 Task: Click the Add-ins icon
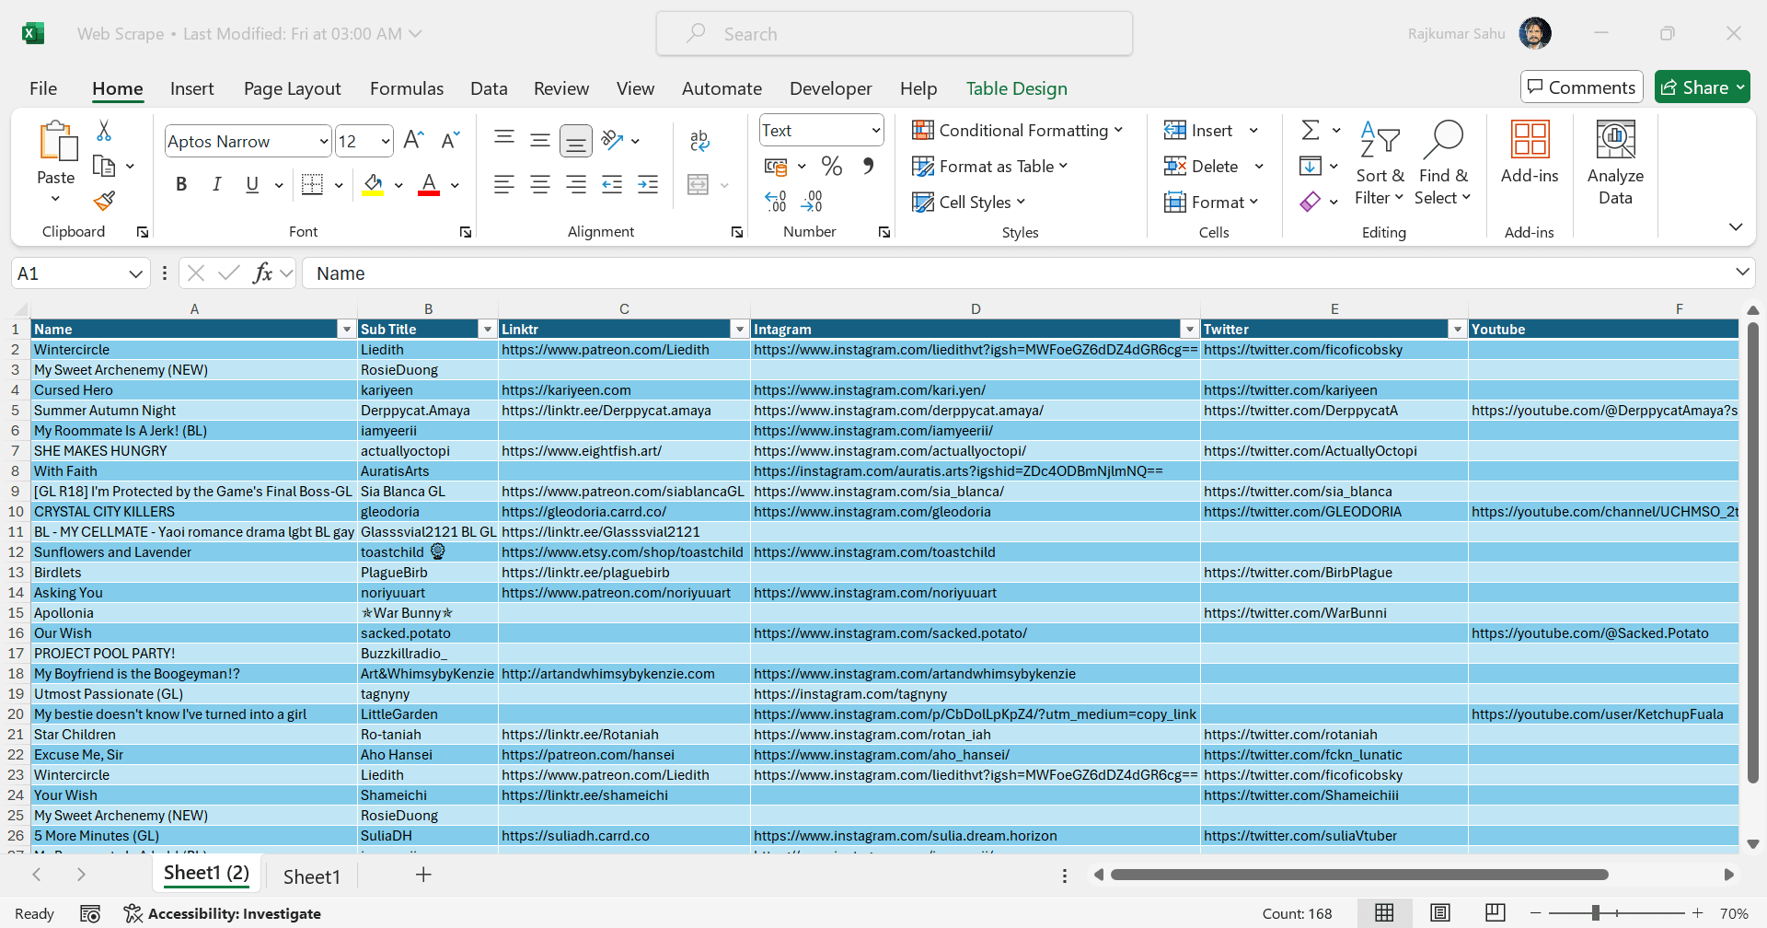1530,152
